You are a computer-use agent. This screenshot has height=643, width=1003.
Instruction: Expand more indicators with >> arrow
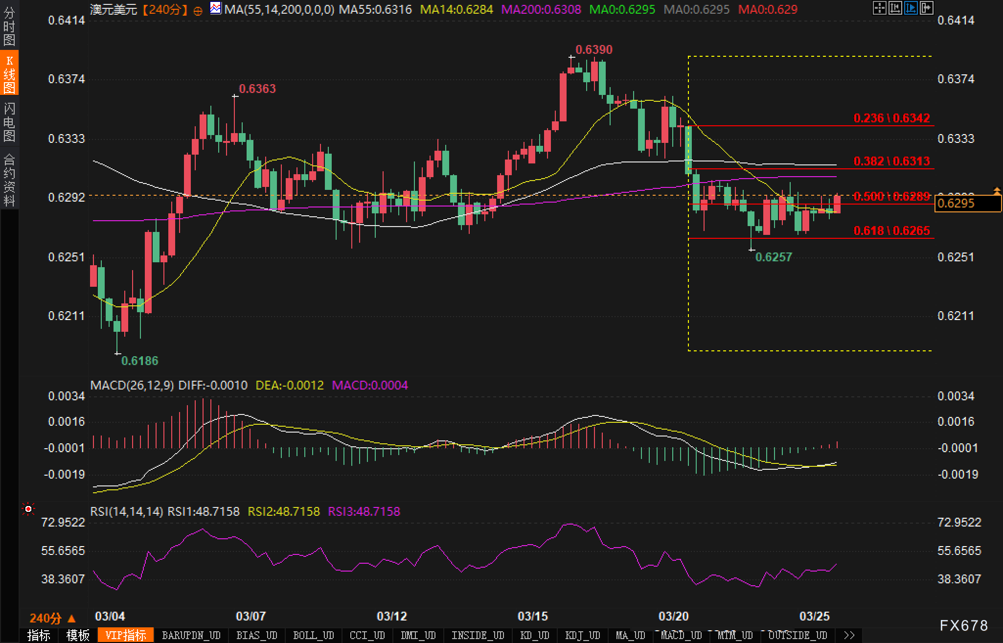(x=849, y=635)
